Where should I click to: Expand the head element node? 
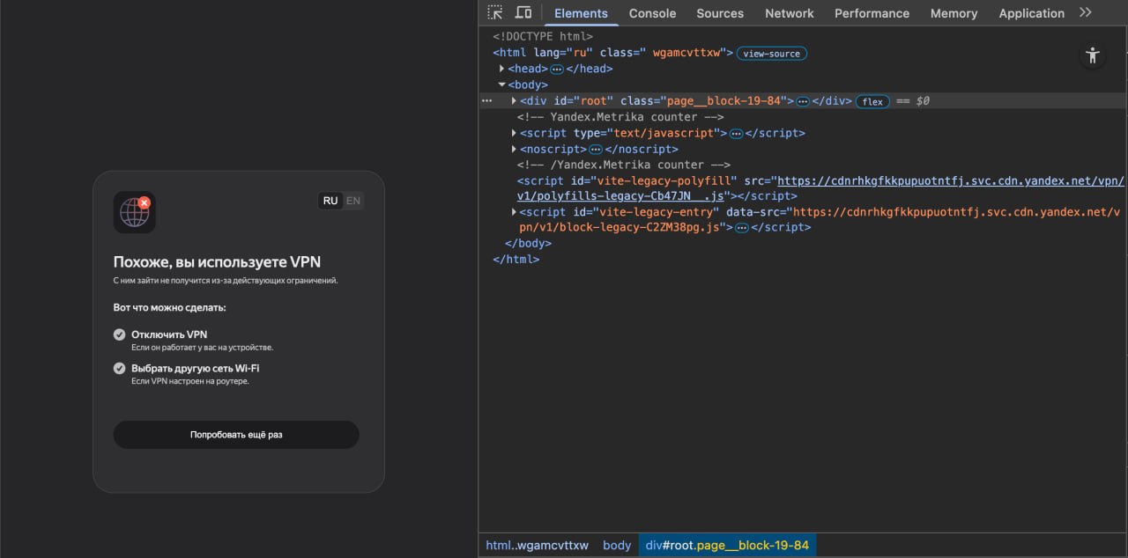tap(502, 69)
